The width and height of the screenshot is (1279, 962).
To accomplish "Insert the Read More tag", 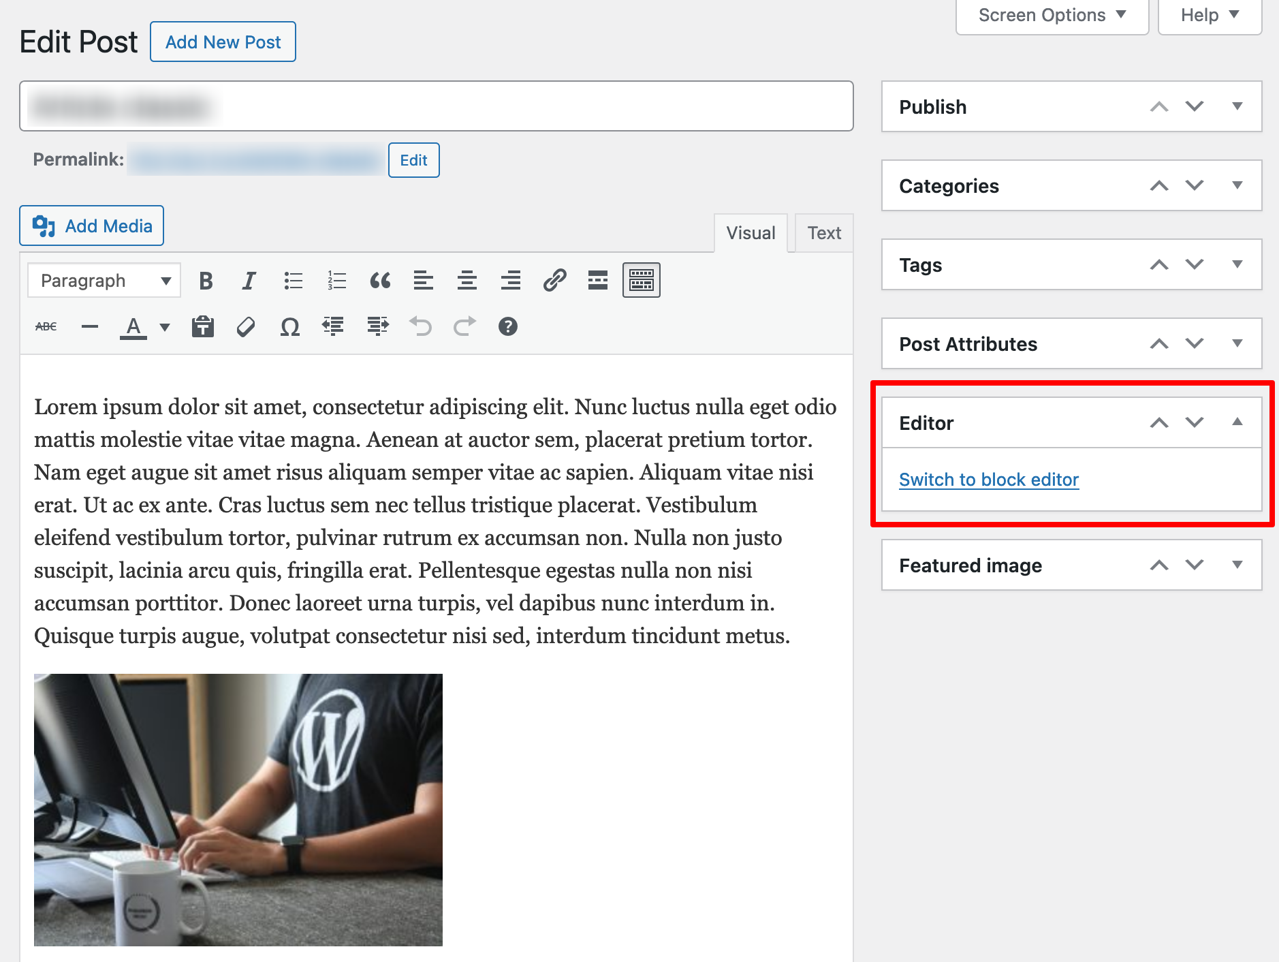I will (x=597, y=280).
